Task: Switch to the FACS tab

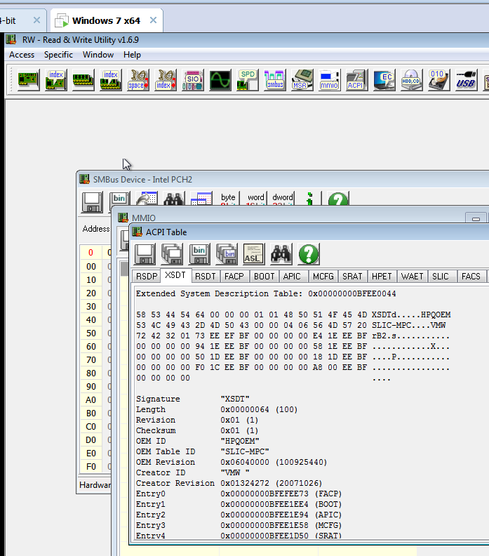Action: pos(471,276)
